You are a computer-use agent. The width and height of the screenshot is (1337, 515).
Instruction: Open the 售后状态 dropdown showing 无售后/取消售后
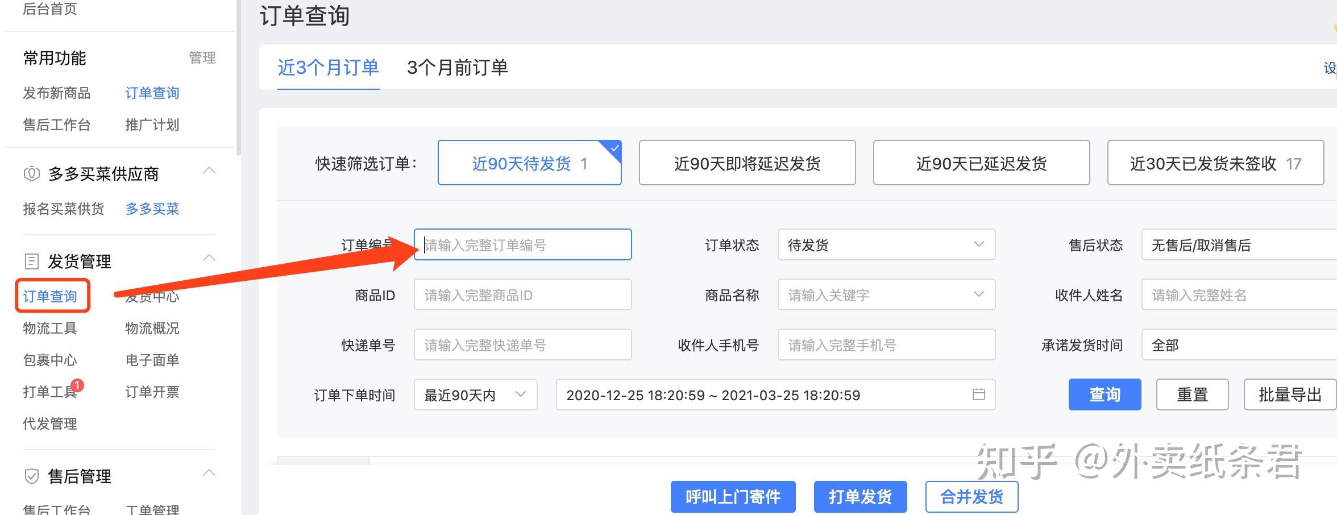pyautogui.click(x=1239, y=244)
